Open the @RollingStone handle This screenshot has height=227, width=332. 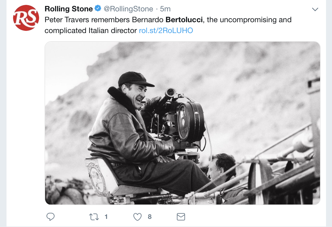(x=128, y=9)
